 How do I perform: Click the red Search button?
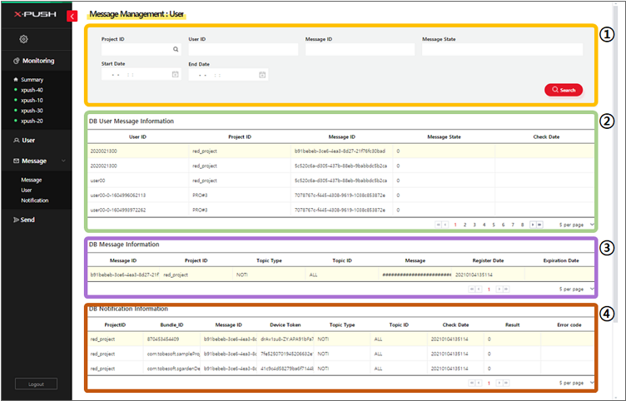click(x=564, y=90)
